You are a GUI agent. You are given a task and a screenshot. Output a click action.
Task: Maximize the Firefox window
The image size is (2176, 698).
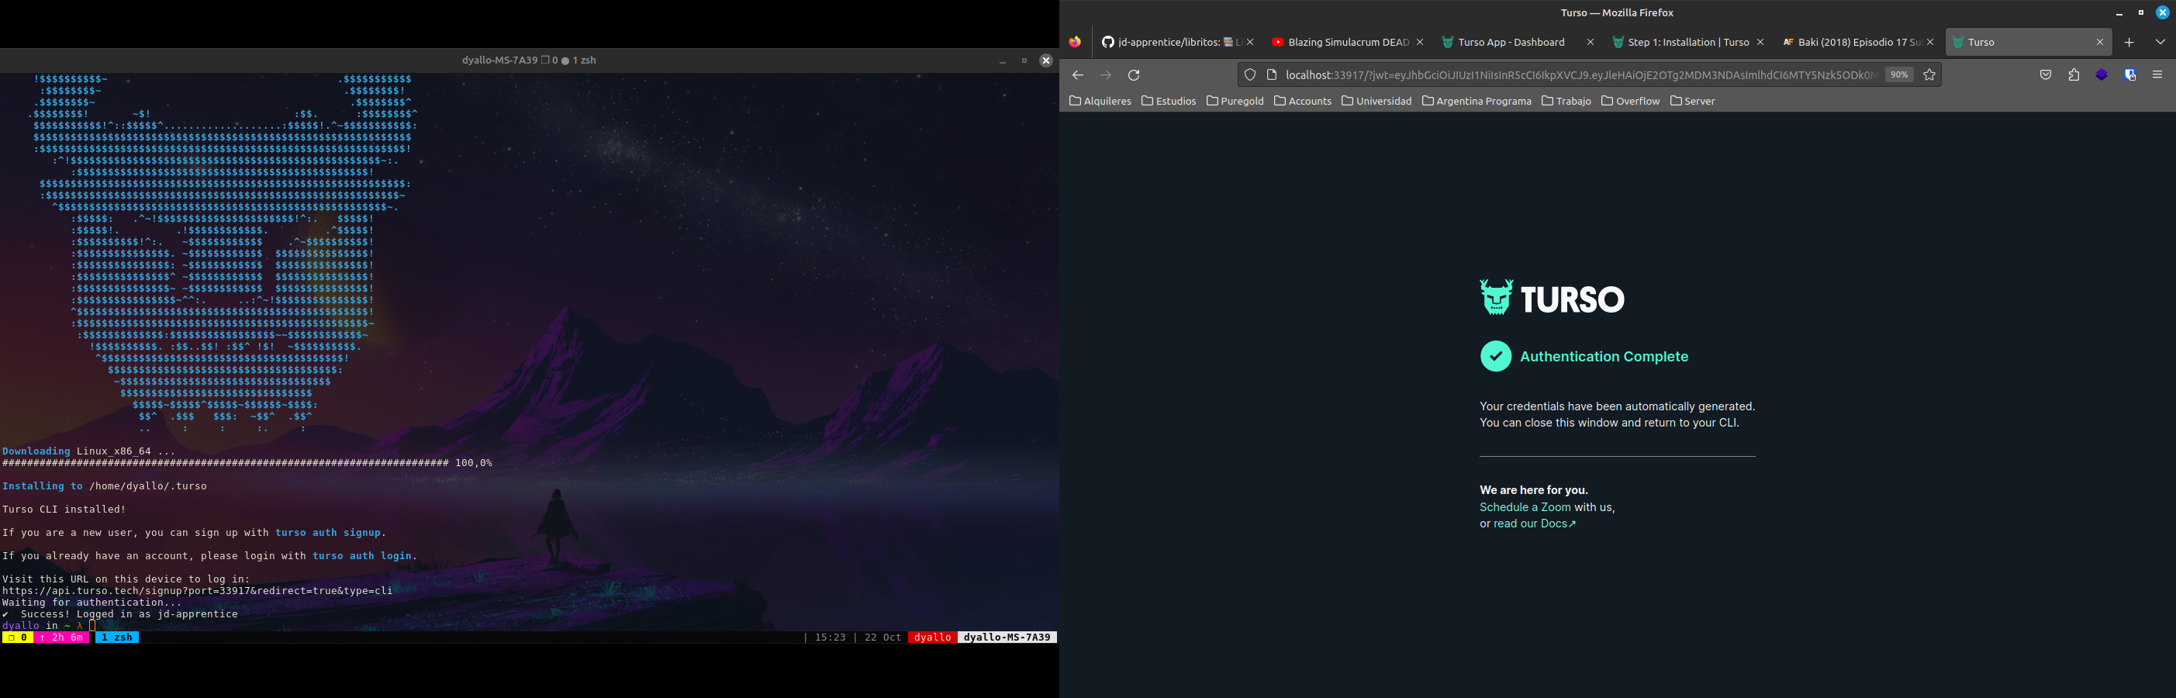(x=2141, y=12)
